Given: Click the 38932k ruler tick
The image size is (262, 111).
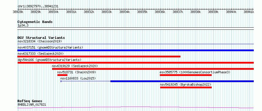Looking at the screenshot, I should pos(89,12).
